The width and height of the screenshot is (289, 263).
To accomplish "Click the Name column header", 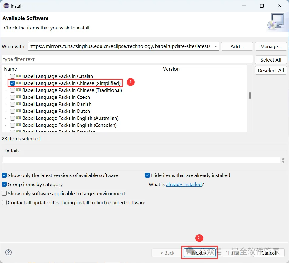I will coord(82,69).
